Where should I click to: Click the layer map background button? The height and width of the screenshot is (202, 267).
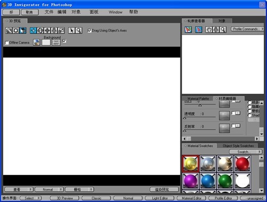[x=56, y=42]
